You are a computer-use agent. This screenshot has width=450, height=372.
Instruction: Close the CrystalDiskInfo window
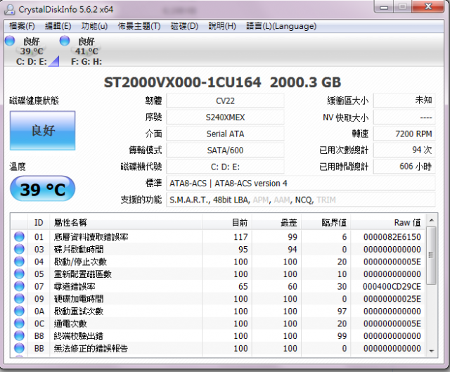point(428,6)
